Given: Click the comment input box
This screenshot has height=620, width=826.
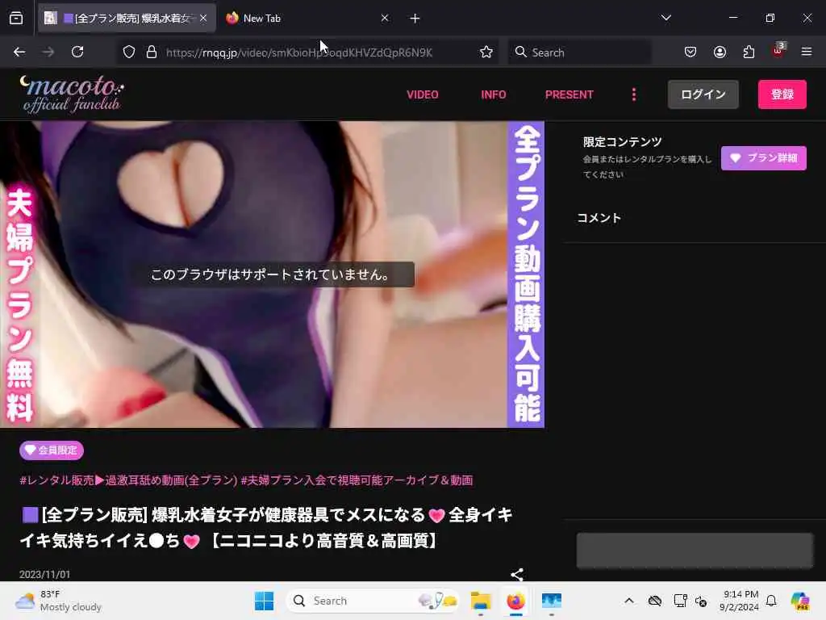Looking at the screenshot, I should point(695,551).
